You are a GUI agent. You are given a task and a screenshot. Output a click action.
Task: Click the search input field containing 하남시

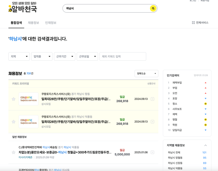pyautogui.click(x=104, y=9)
